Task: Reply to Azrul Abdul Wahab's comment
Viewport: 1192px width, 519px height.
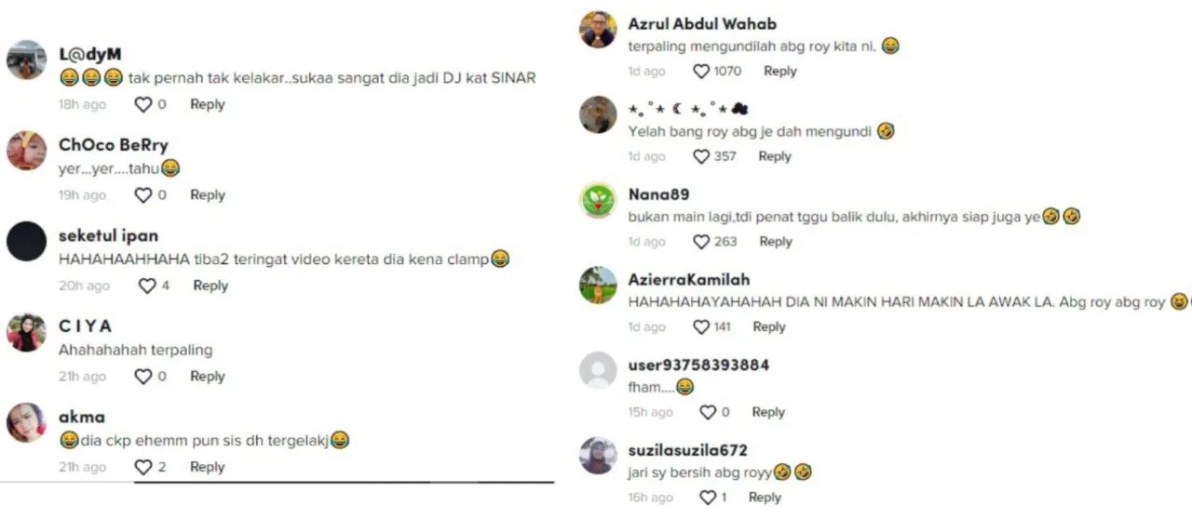Action: (780, 71)
